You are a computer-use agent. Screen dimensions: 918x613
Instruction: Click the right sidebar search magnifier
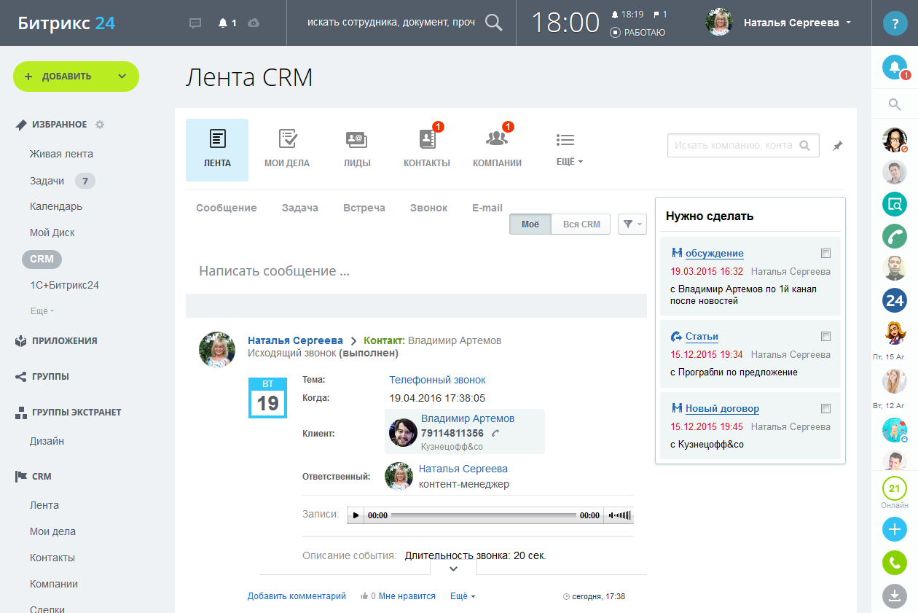[895, 106]
